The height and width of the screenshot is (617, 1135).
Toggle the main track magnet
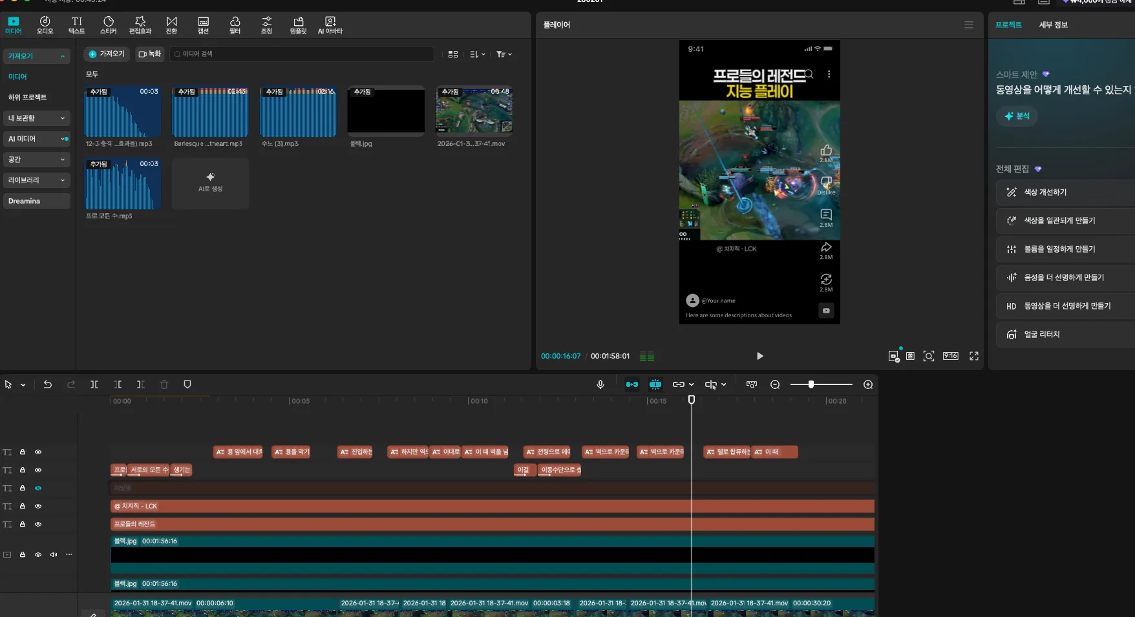[632, 384]
